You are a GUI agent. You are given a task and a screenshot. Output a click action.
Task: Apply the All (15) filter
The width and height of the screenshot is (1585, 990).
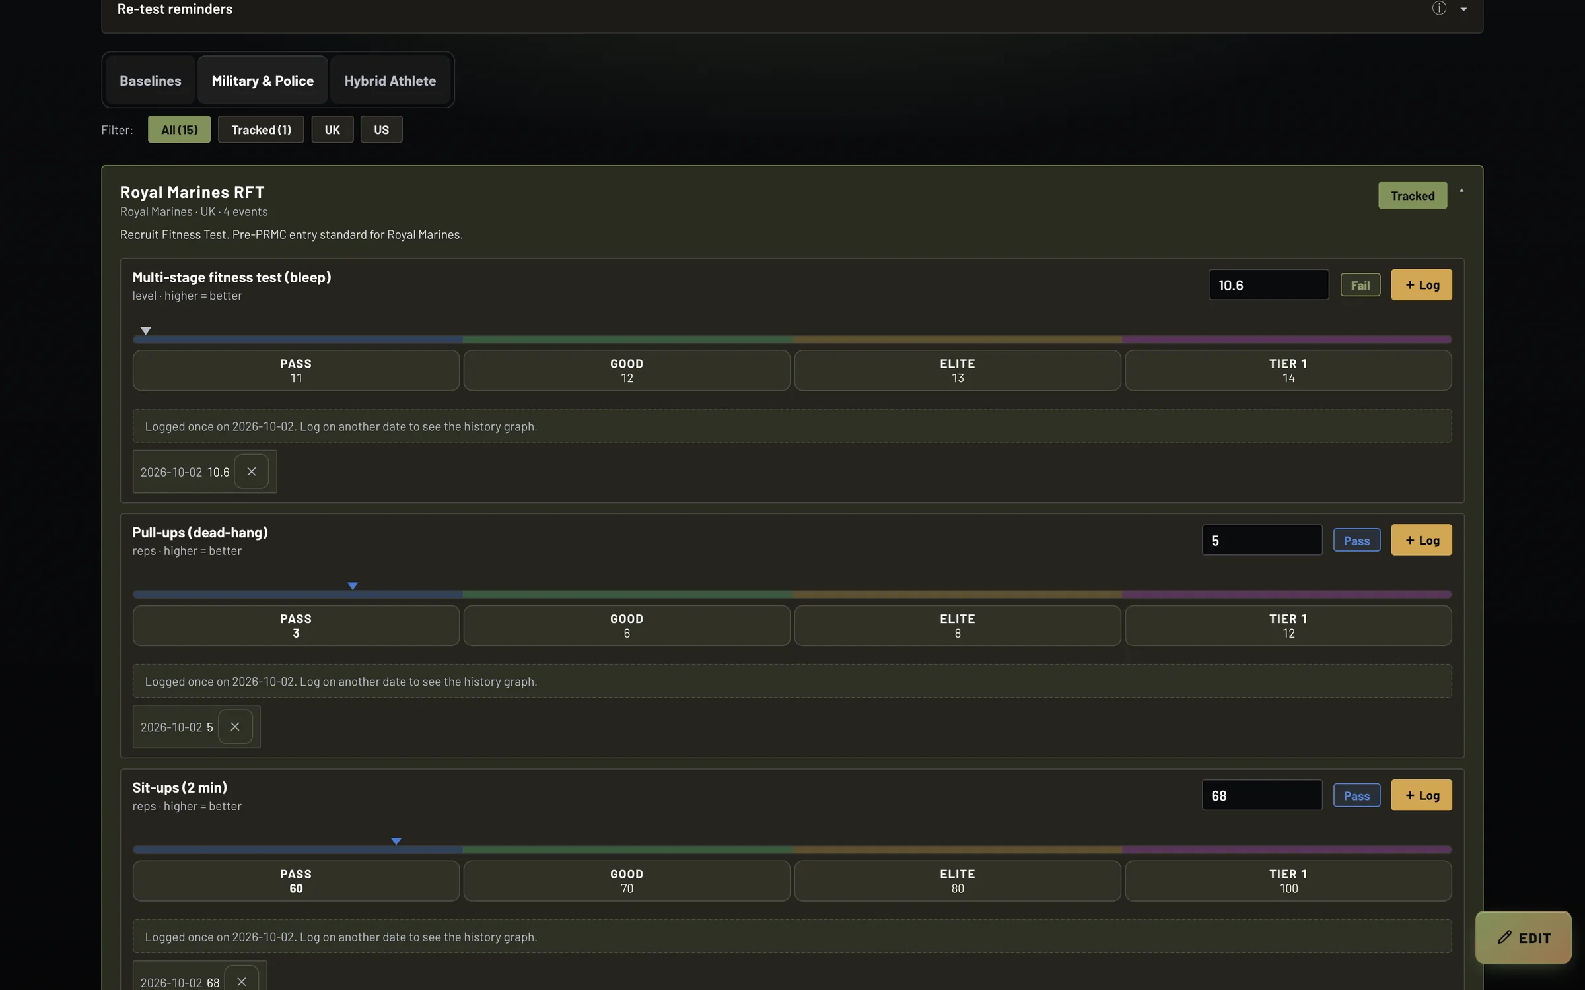[x=179, y=129]
